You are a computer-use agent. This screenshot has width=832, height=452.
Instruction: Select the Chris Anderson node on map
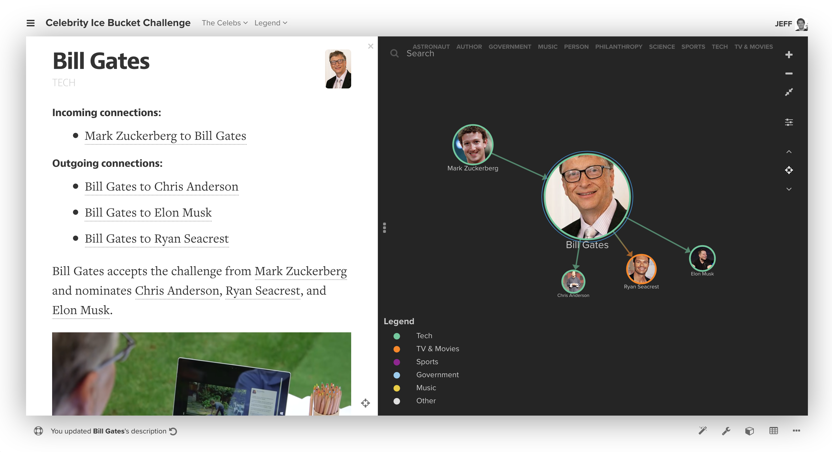click(x=573, y=282)
